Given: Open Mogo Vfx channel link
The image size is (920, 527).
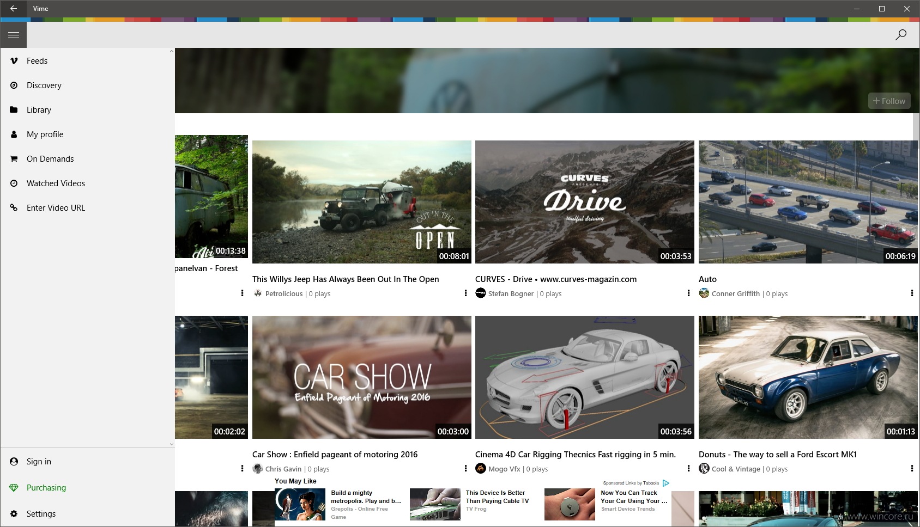Looking at the screenshot, I should click(504, 469).
